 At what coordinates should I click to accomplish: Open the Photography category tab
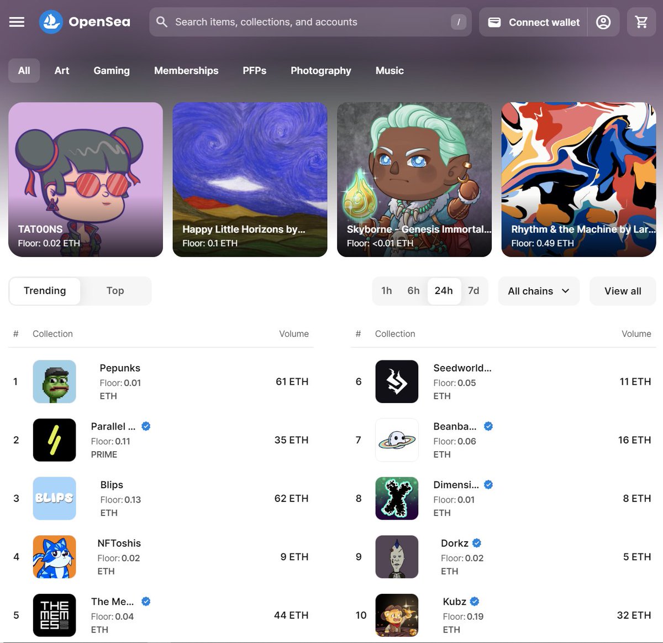coord(321,71)
